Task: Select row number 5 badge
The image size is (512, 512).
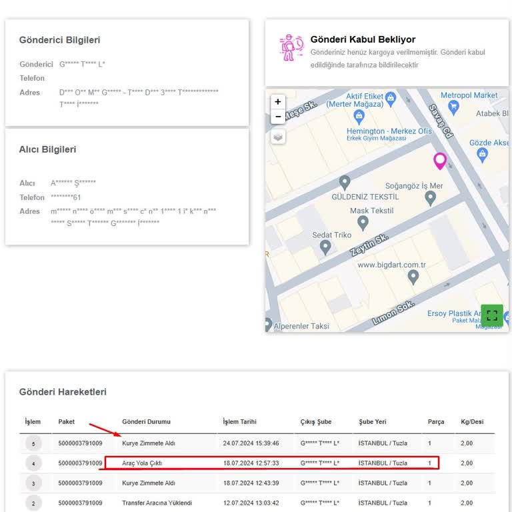Action: point(33,443)
